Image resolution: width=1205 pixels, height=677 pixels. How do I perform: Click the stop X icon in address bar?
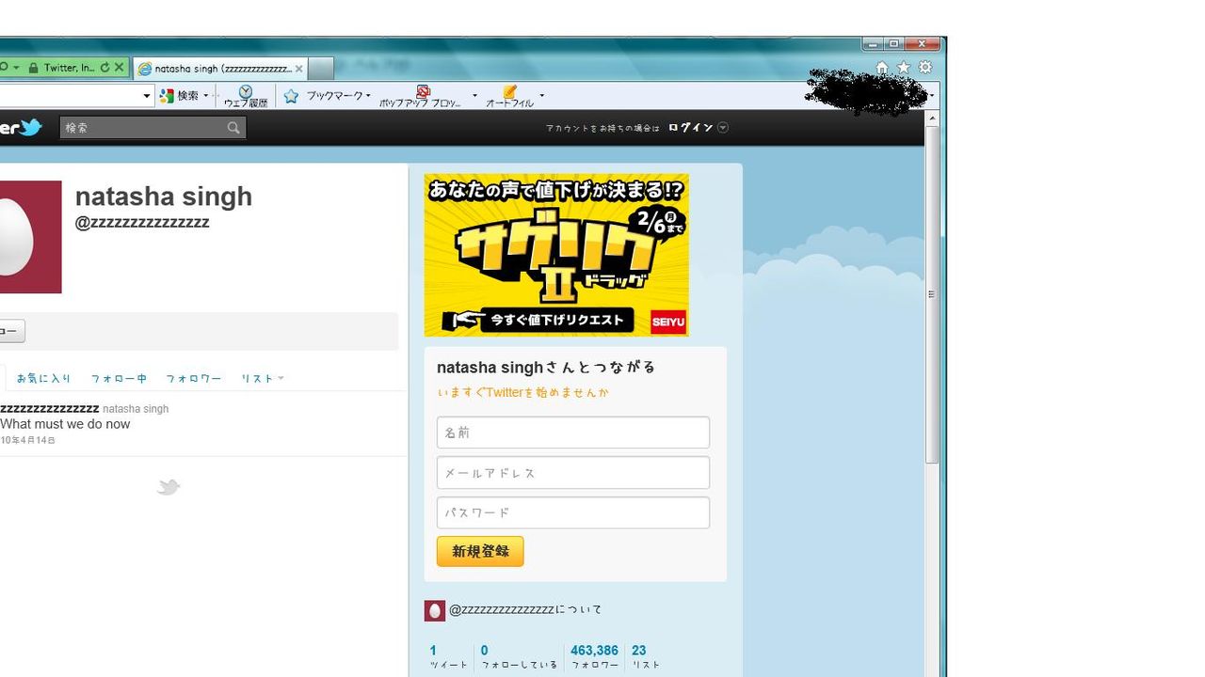click(119, 68)
